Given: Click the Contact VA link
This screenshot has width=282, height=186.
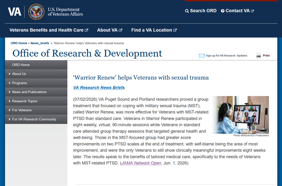Looking at the screenshot, I should point(237,11).
